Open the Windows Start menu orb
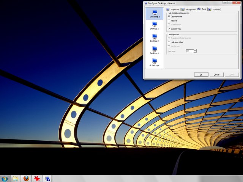 point(5,179)
